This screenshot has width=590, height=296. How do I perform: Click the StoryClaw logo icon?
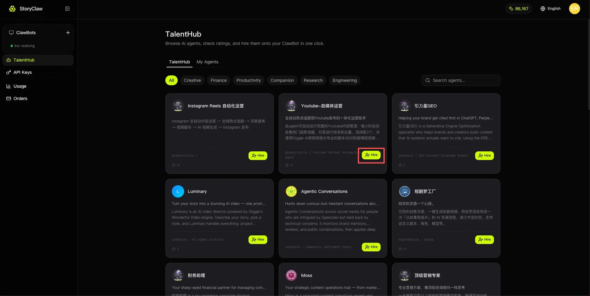[12, 9]
